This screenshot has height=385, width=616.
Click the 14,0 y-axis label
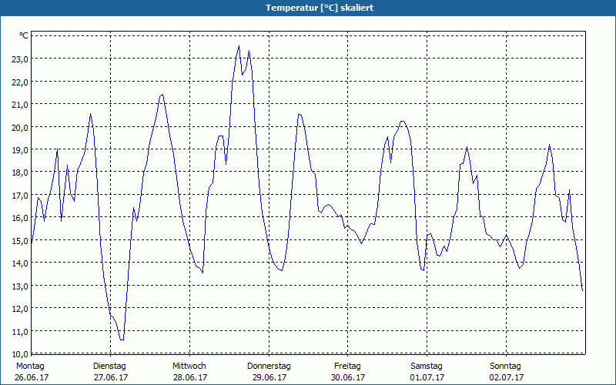(19, 263)
